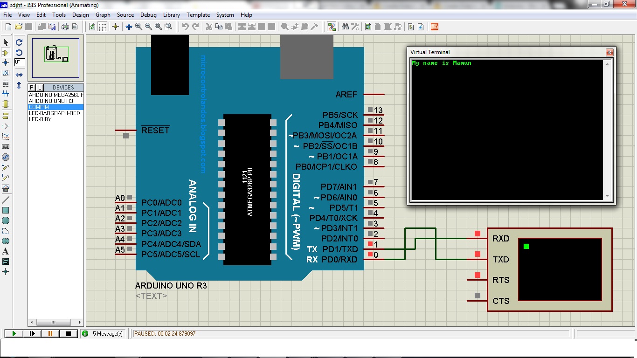Viewport: 637px width, 358px height.
Task: Toggle the wire autorouter
Action: (332, 27)
